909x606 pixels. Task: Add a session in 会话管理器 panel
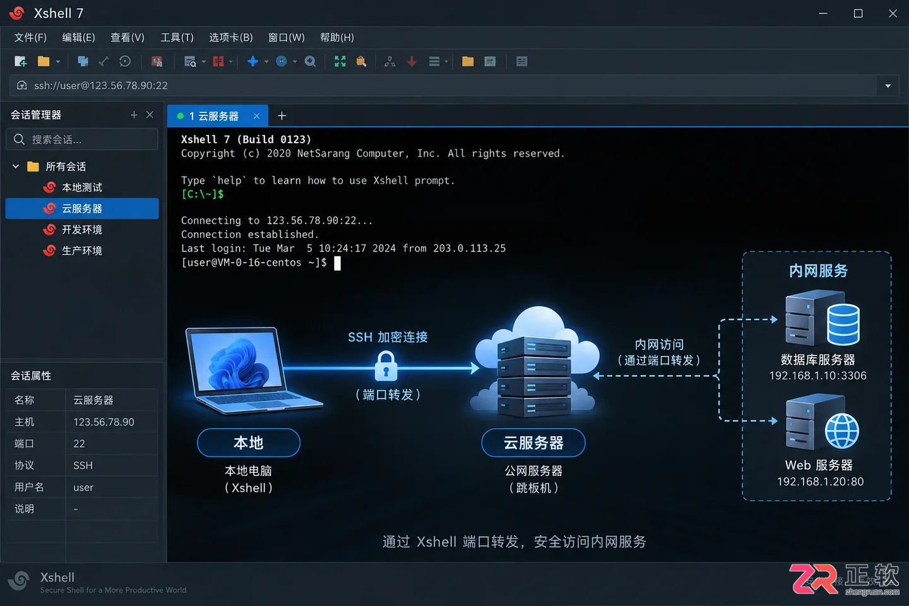coord(134,114)
